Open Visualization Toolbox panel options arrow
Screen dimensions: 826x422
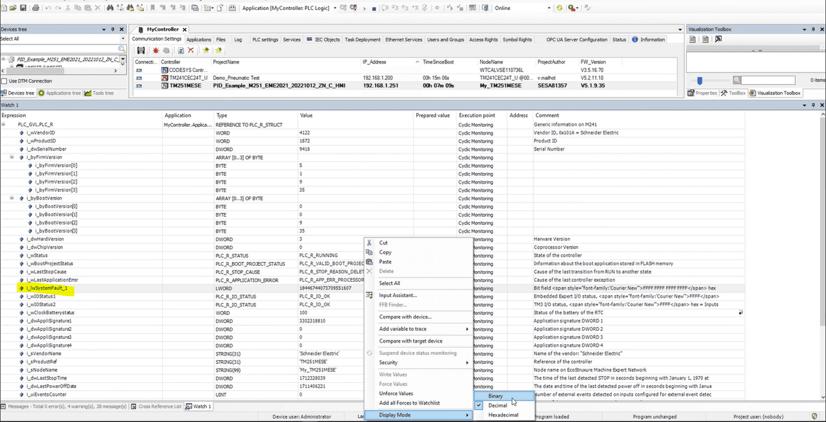coord(804,29)
